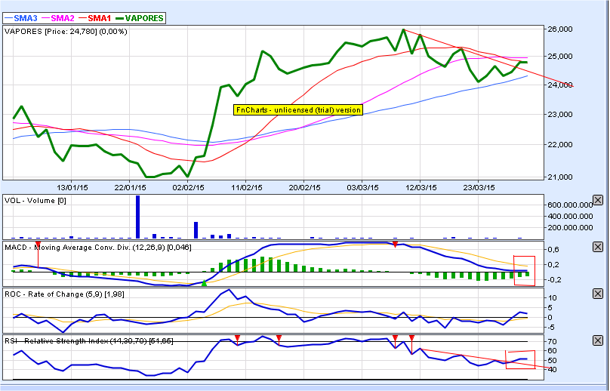Close the MACD indicator panel
The width and height of the screenshot is (610, 391).
pyautogui.click(x=598, y=247)
